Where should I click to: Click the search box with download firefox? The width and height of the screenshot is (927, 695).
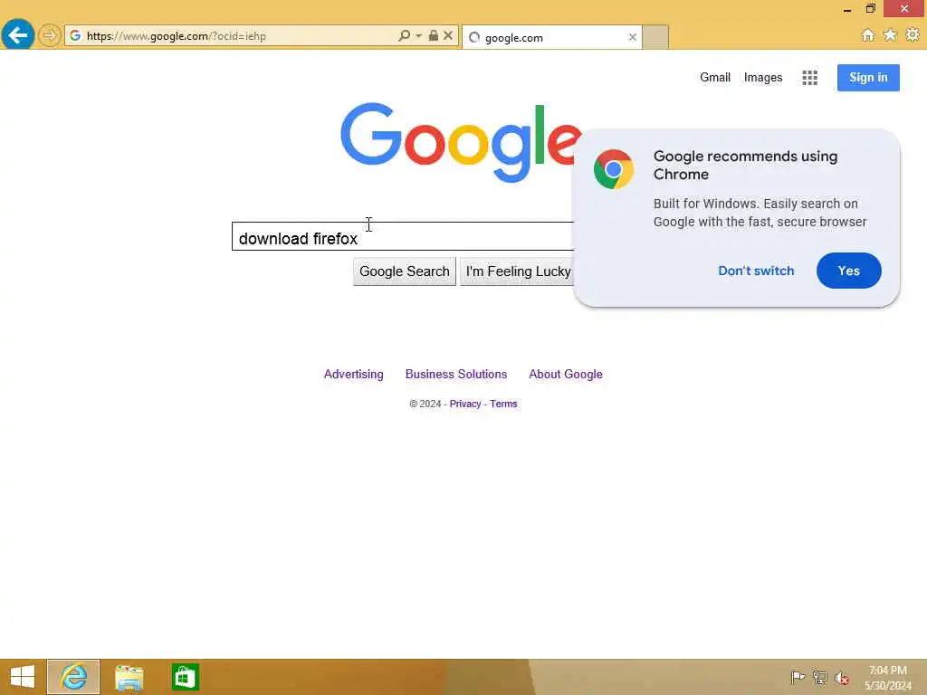403,236
